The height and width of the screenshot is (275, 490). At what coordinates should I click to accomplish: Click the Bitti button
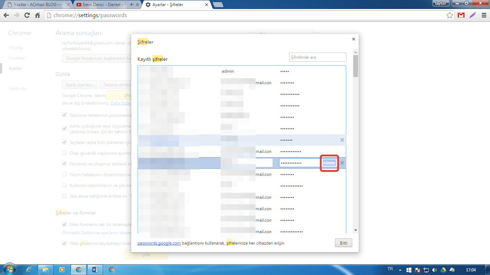pos(344,243)
